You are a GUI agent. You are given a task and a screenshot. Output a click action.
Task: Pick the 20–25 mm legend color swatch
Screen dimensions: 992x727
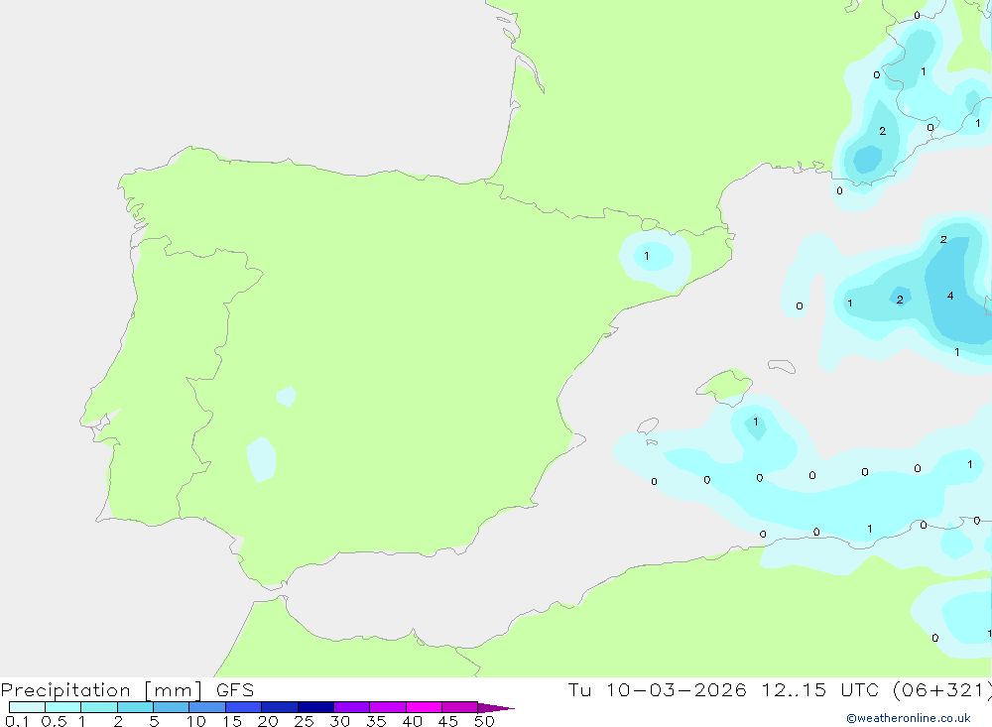280,707
